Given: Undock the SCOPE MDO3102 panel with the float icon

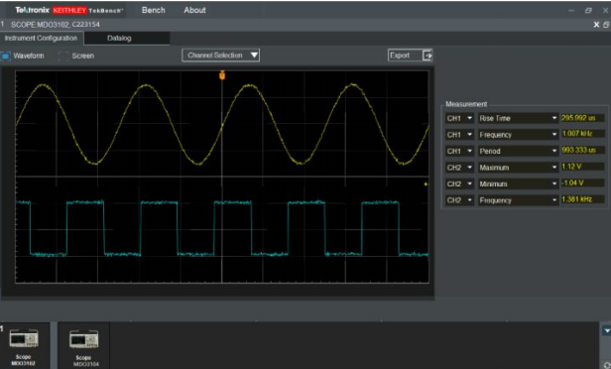Looking at the screenshot, I should [606, 25].
